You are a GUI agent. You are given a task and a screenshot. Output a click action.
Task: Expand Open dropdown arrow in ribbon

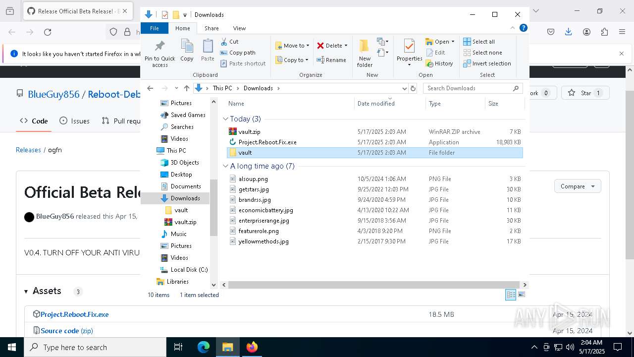click(453, 42)
